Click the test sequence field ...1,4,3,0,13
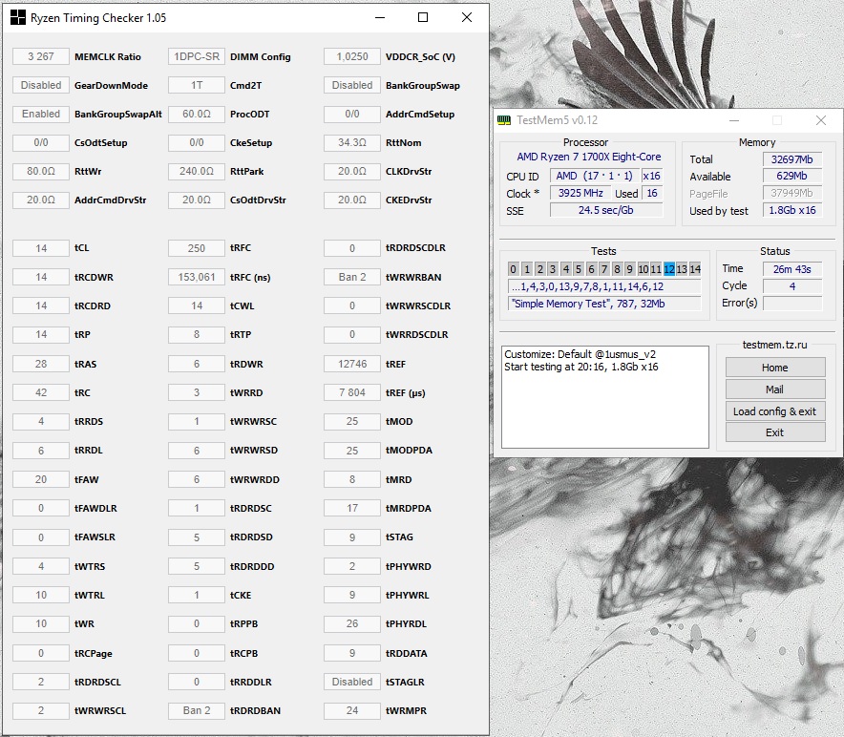The width and height of the screenshot is (844, 737). pos(604,286)
